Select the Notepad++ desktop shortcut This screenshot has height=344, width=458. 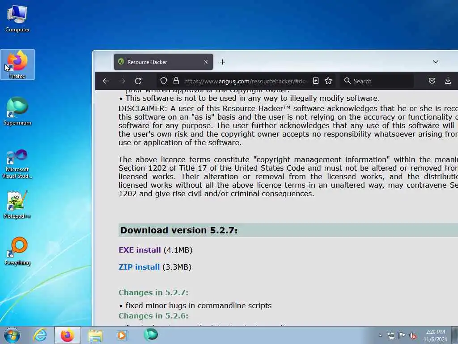[17, 204]
